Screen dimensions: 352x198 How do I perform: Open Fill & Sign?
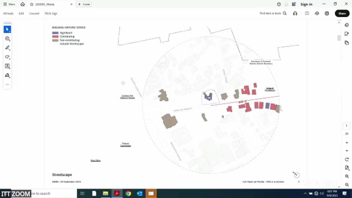pyautogui.click(x=51, y=13)
